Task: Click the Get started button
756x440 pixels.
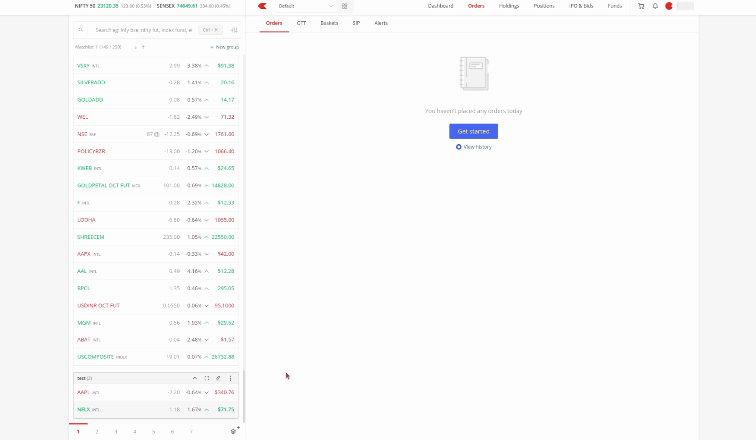Action: [474, 131]
